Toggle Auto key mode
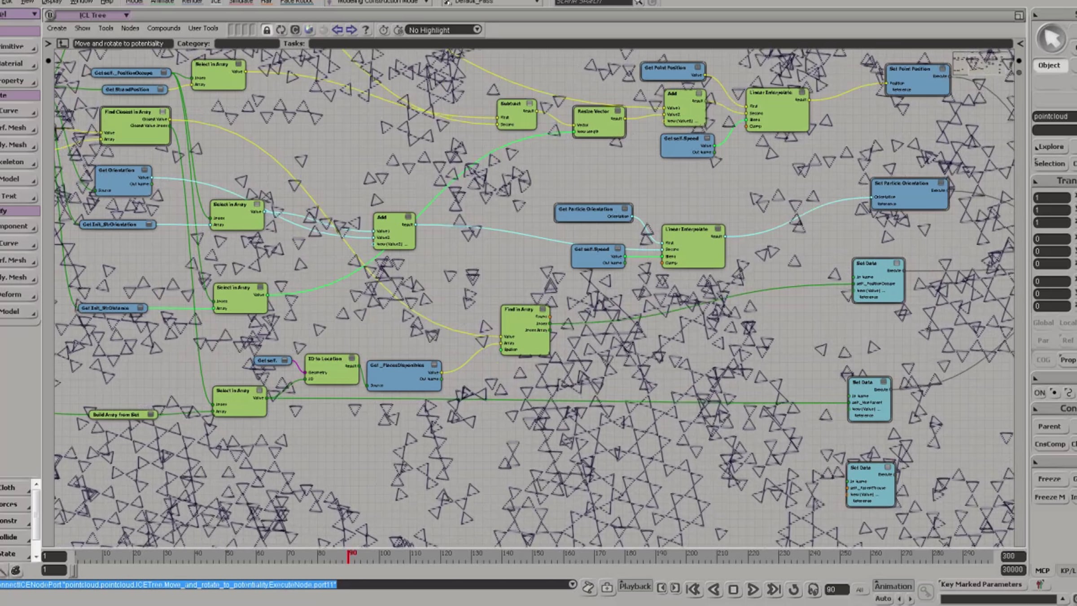 [883, 598]
